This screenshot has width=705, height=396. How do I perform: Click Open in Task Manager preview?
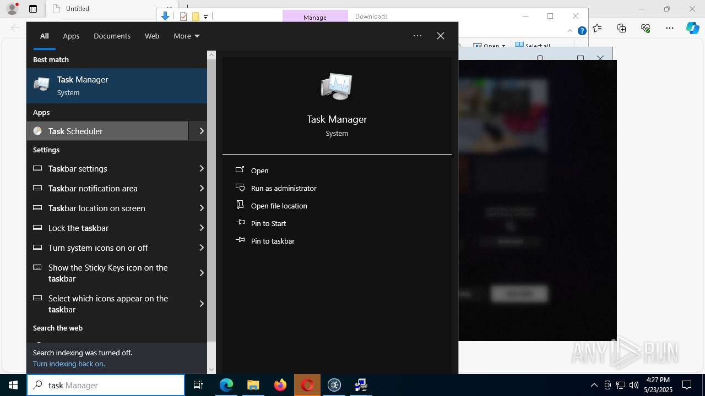[259, 170]
